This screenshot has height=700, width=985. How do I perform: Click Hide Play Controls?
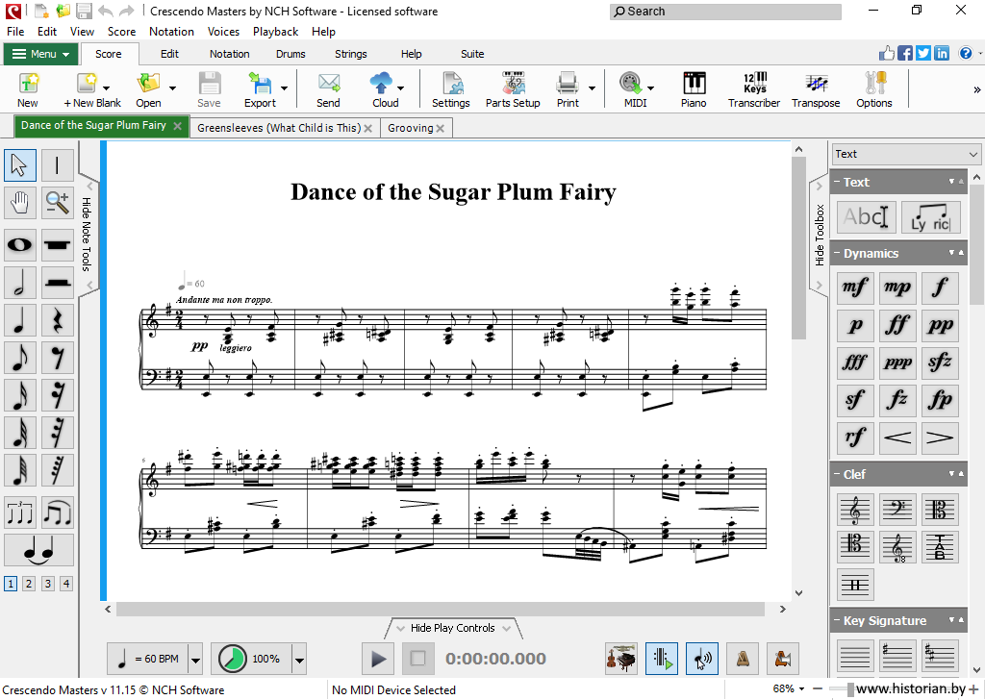(452, 628)
